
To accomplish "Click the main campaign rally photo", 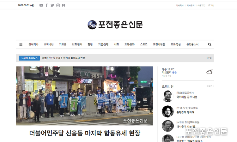I will pos(84,96).
